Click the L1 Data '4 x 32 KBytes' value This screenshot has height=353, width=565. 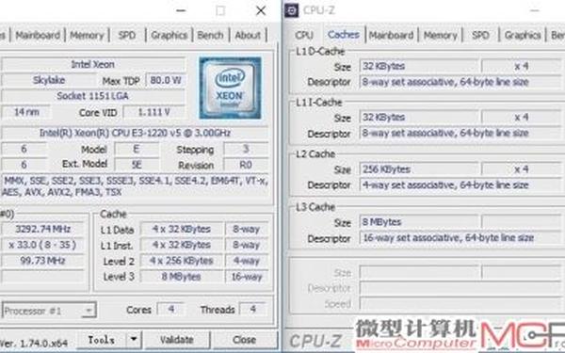coord(181,229)
